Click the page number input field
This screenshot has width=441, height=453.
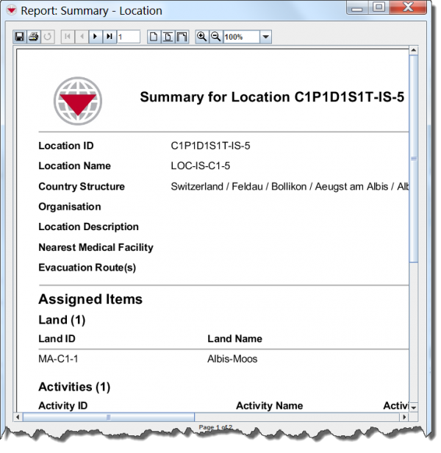pyautogui.click(x=128, y=37)
